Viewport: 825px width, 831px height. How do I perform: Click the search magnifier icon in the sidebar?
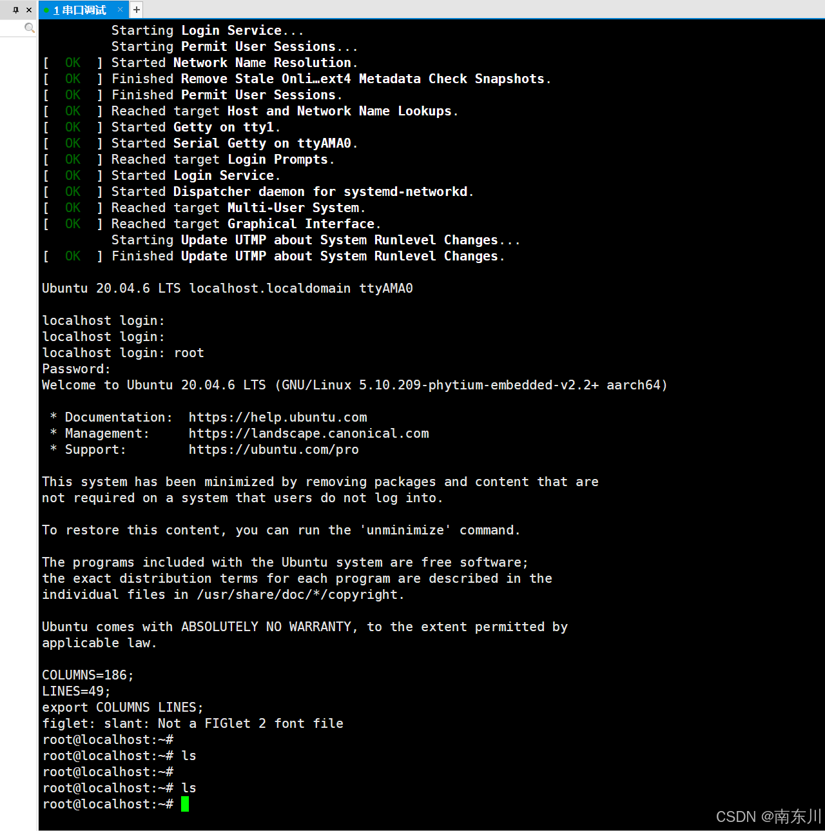29,28
